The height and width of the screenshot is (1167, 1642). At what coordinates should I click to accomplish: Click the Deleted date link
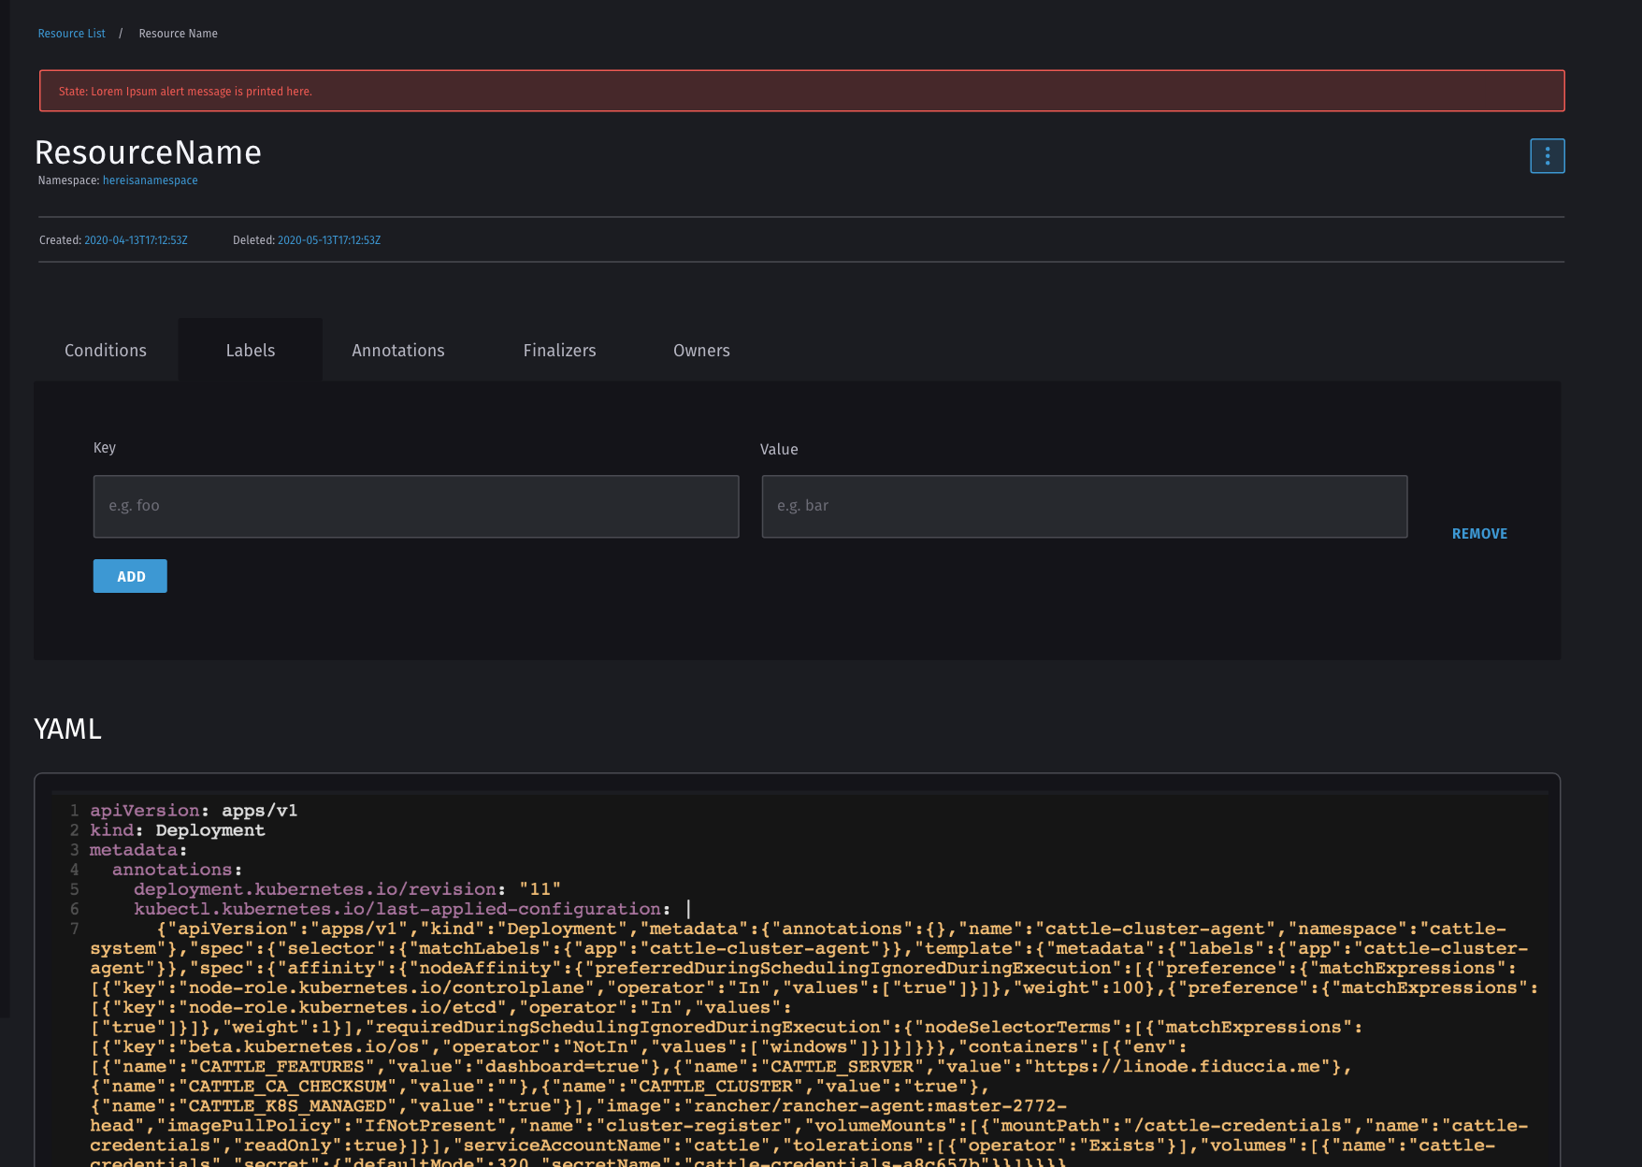click(x=328, y=239)
